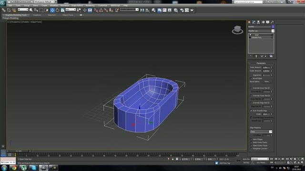Click the Auto Key button
This screenshot has width=305, height=171.
tap(246, 159)
